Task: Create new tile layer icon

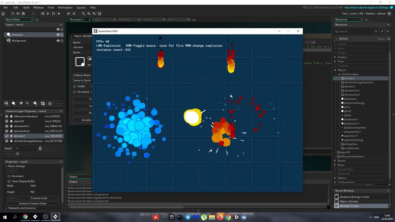Action: pos(21,104)
